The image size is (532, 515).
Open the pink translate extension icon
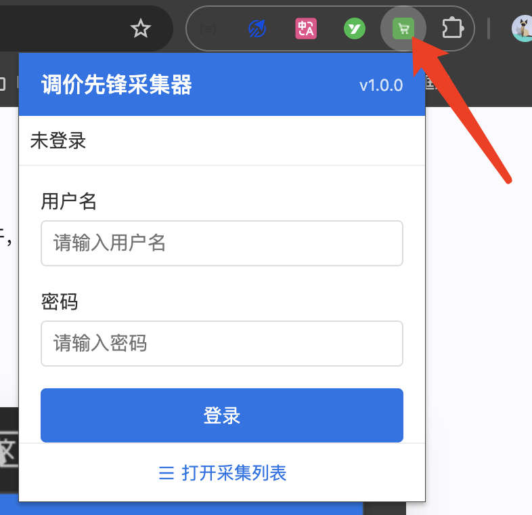click(306, 28)
